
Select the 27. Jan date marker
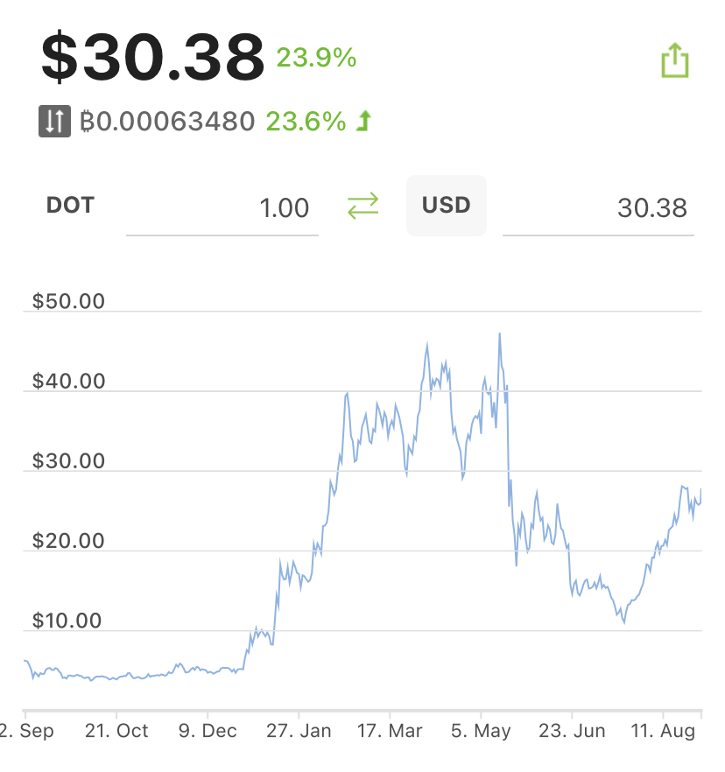click(x=299, y=731)
